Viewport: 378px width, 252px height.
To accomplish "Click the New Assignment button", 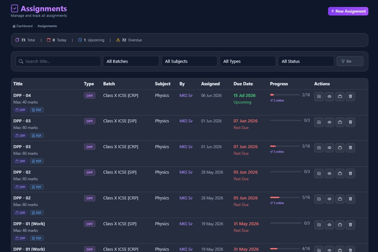I will point(348,11).
